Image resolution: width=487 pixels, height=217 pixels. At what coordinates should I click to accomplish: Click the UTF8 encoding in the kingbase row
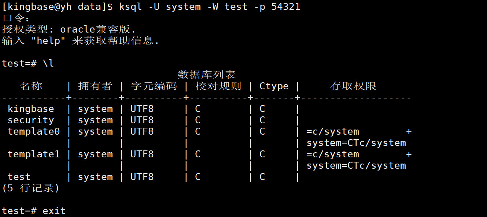pos(142,109)
